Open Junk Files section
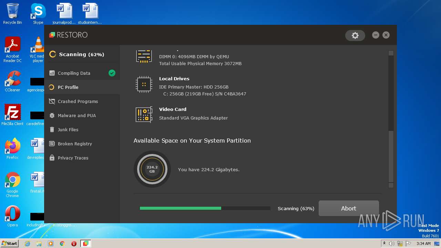The width and height of the screenshot is (441, 248). click(82, 130)
